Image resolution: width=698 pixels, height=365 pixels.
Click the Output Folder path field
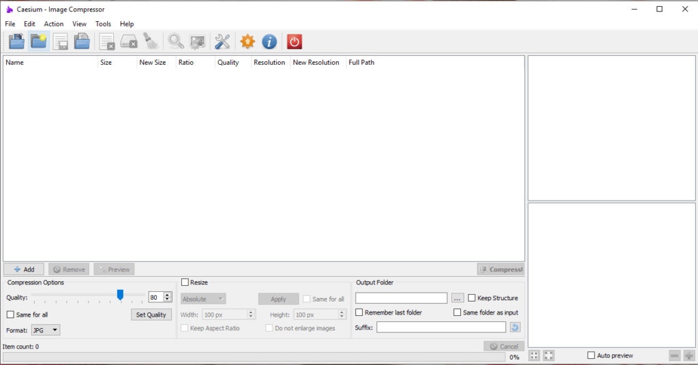pyautogui.click(x=401, y=298)
